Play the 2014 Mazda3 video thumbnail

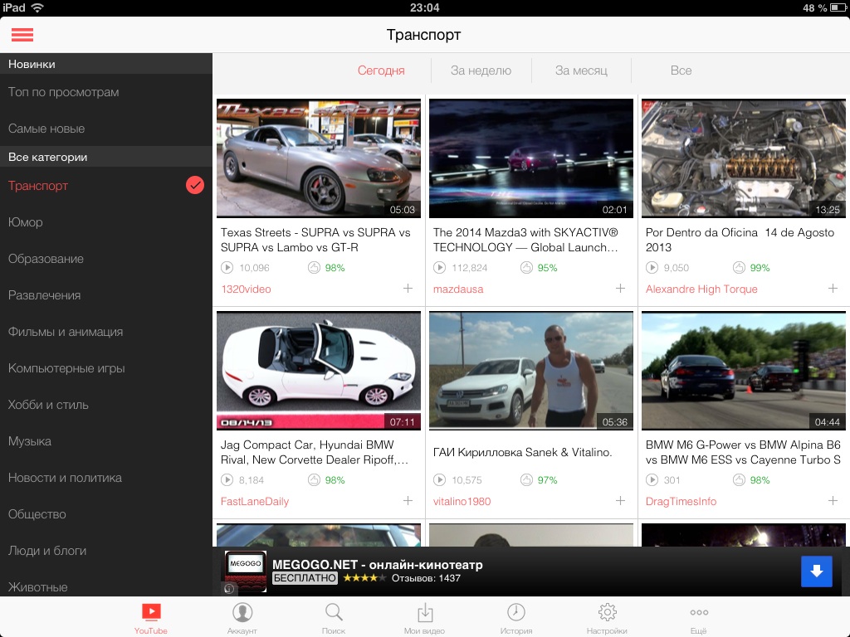point(531,158)
